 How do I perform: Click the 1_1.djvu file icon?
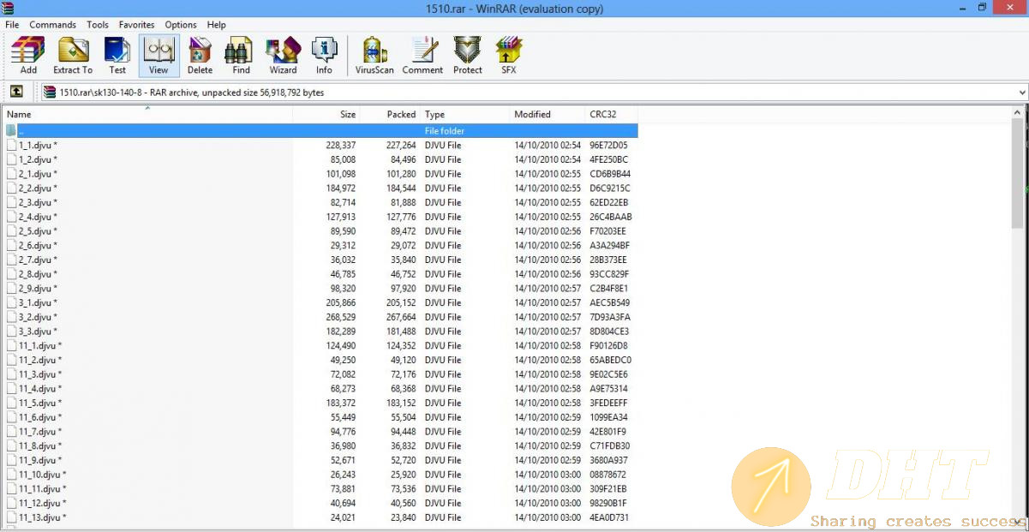point(11,146)
